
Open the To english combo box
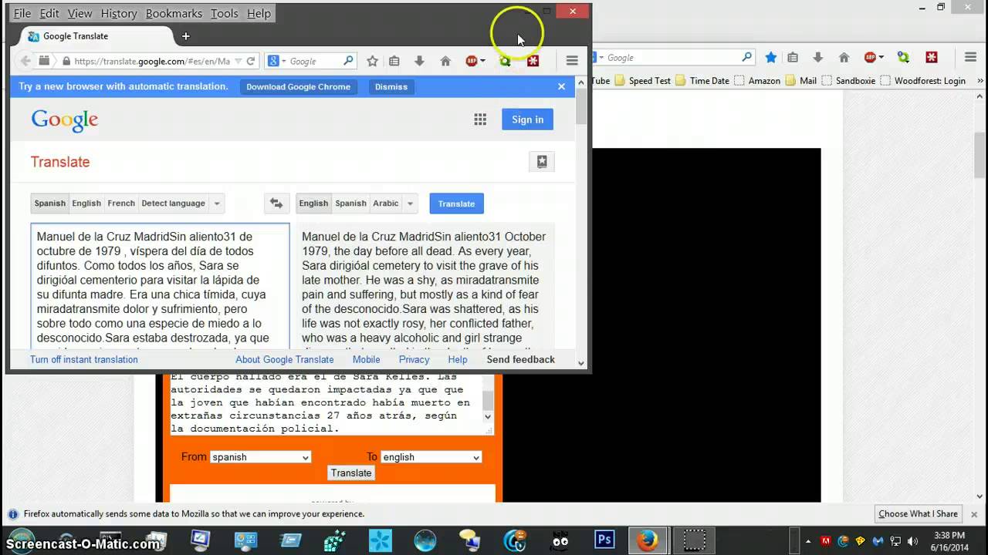pos(431,457)
